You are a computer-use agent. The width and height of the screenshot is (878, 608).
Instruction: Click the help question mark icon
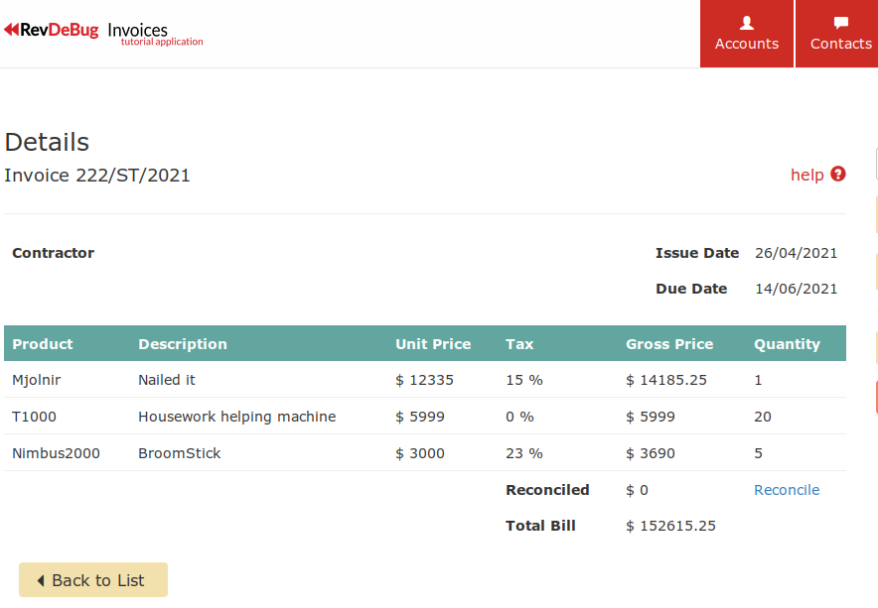(x=837, y=174)
